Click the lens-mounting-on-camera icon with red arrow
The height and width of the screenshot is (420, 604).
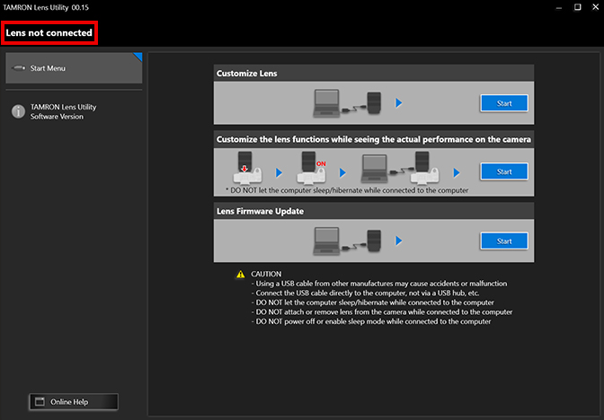[247, 167]
